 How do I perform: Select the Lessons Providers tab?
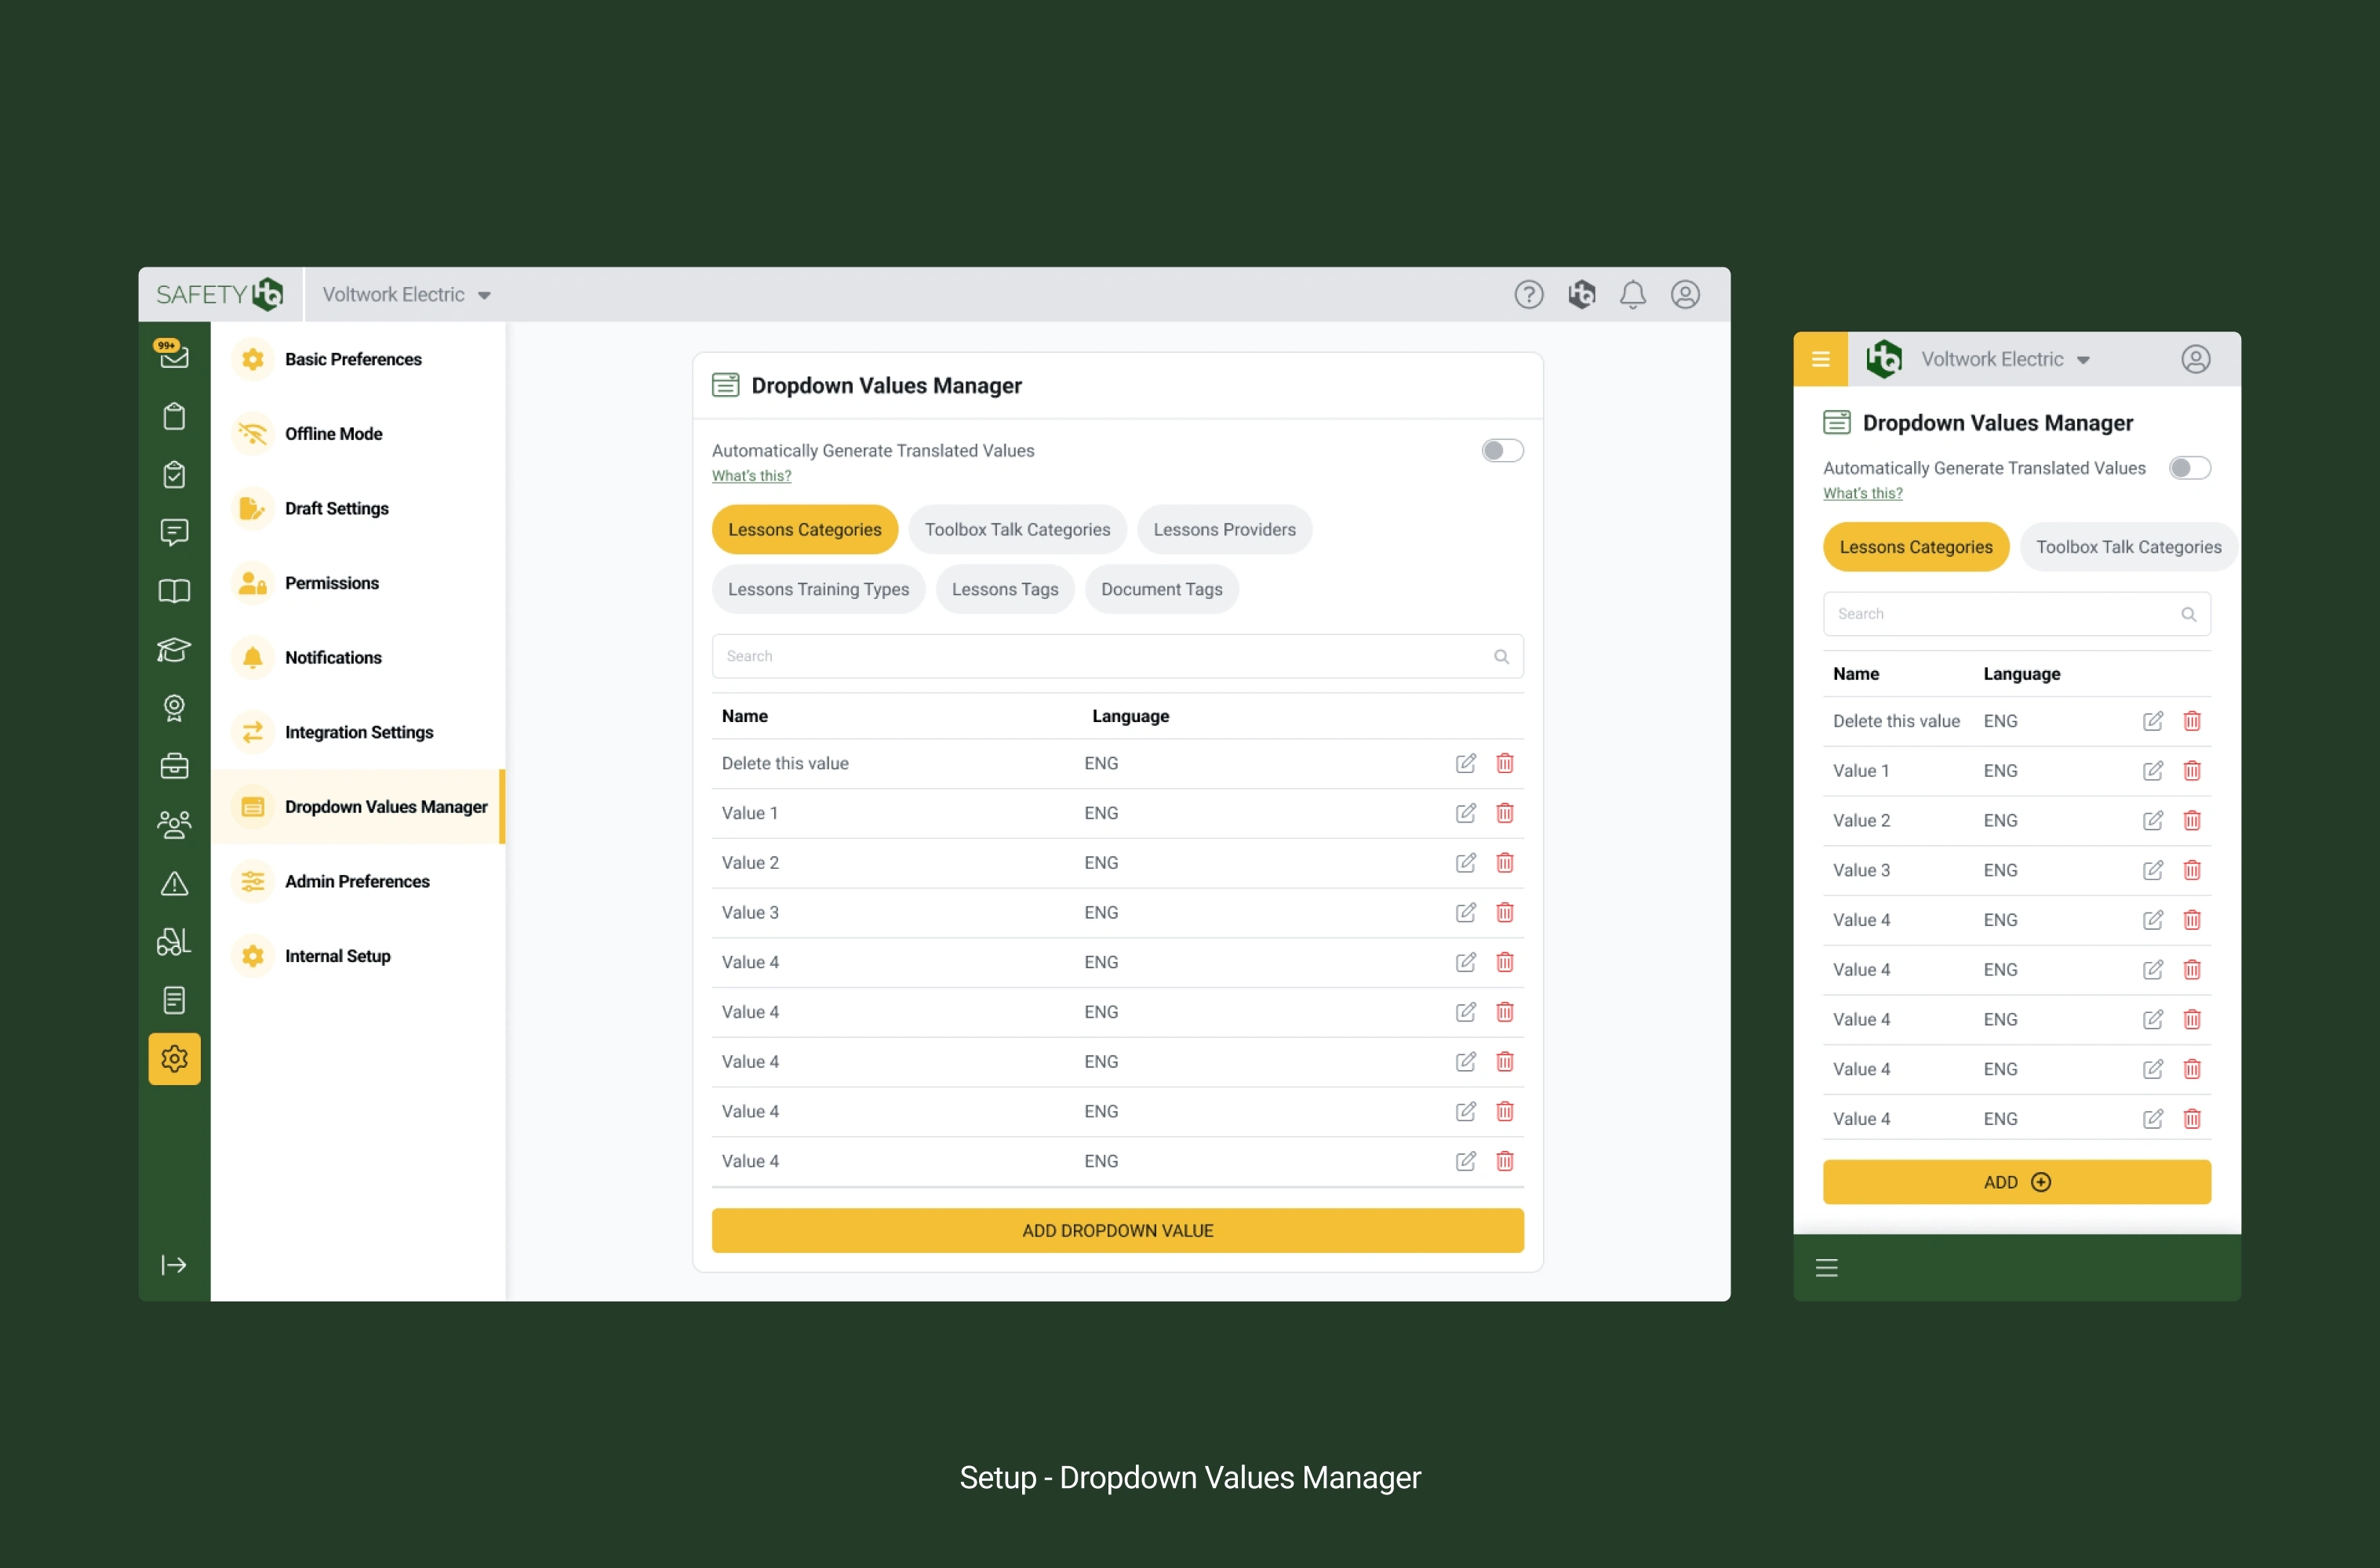1224,530
